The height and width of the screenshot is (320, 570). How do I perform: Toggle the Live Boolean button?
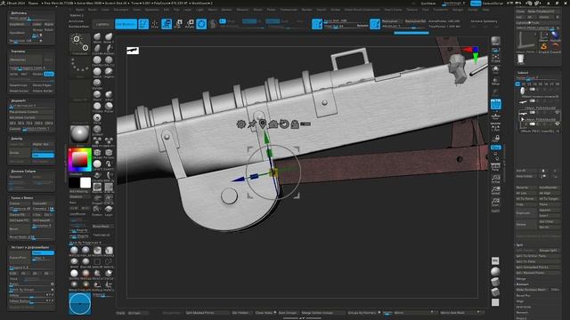[126, 24]
